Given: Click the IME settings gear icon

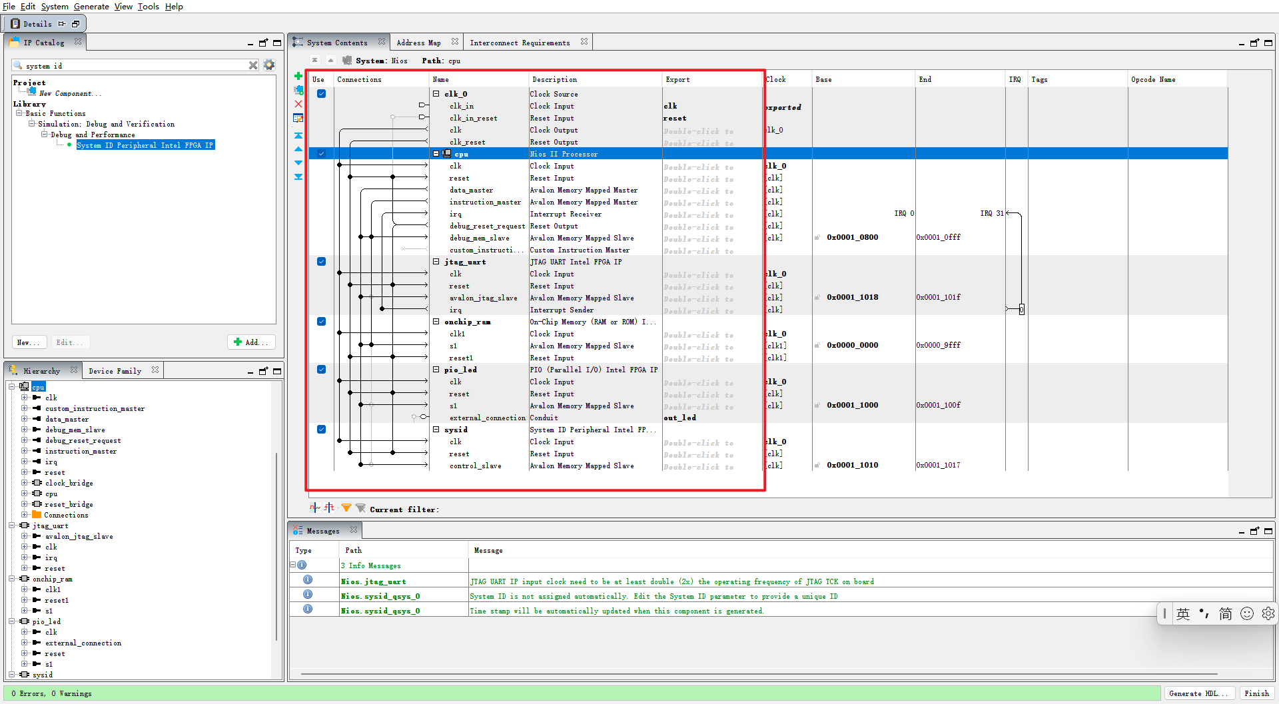Looking at the screenshot, I should click(x=1268, y=613).
